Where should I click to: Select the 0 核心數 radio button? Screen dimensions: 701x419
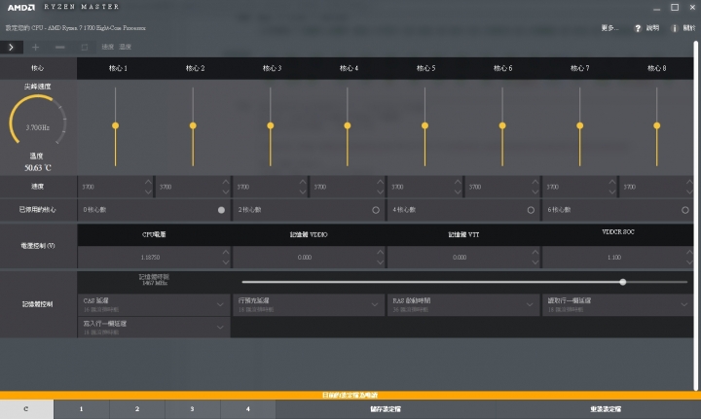point(221,209)
